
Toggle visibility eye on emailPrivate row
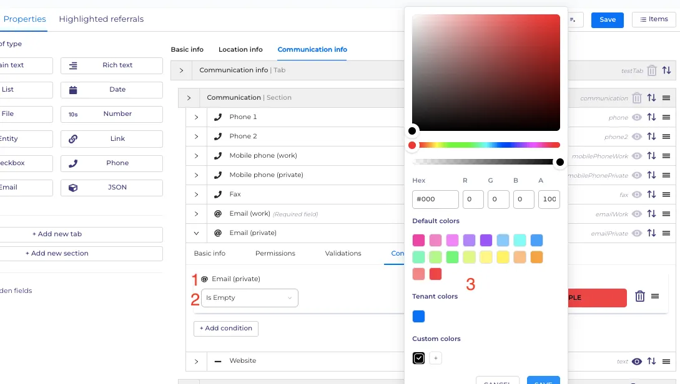[x=637, y=233]
